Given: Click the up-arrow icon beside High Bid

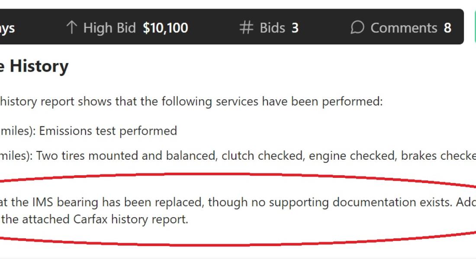Looking at the screenshot, I should click(72, 27).
